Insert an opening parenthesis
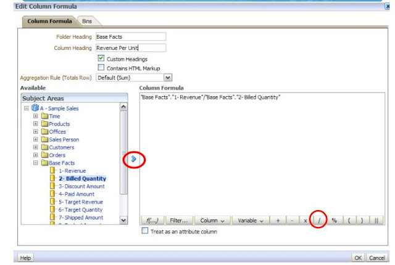The width and height of the screenshot is (395, 265). (x=349, y=221)
